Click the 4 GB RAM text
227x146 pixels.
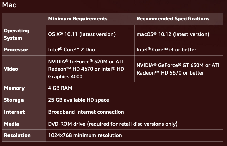pos(60,88)
